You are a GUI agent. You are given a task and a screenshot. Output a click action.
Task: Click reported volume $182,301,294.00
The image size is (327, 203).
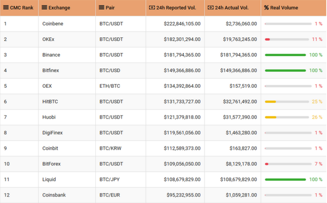point(182,39)
